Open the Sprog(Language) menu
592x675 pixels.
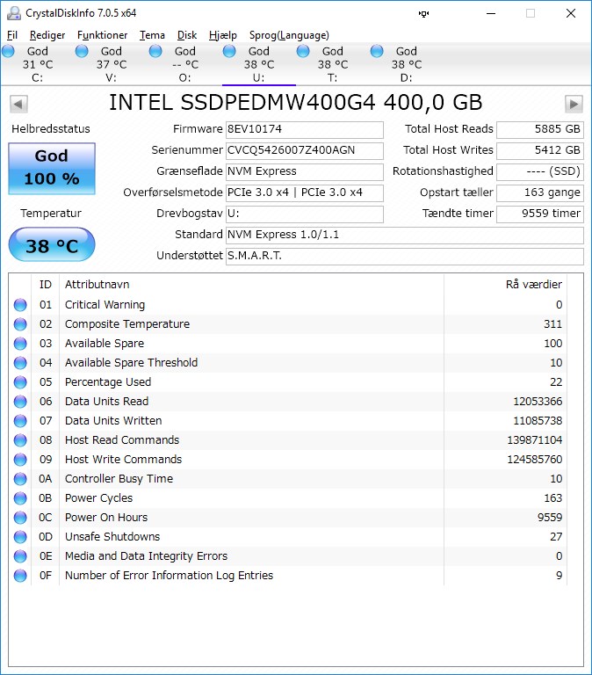289,35
